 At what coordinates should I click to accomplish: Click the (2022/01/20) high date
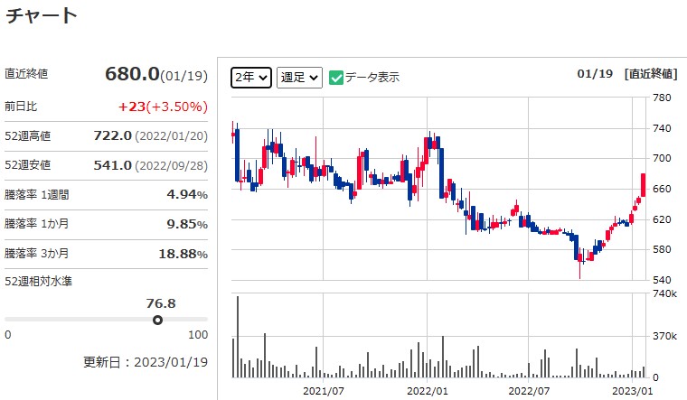coord(171,136)
